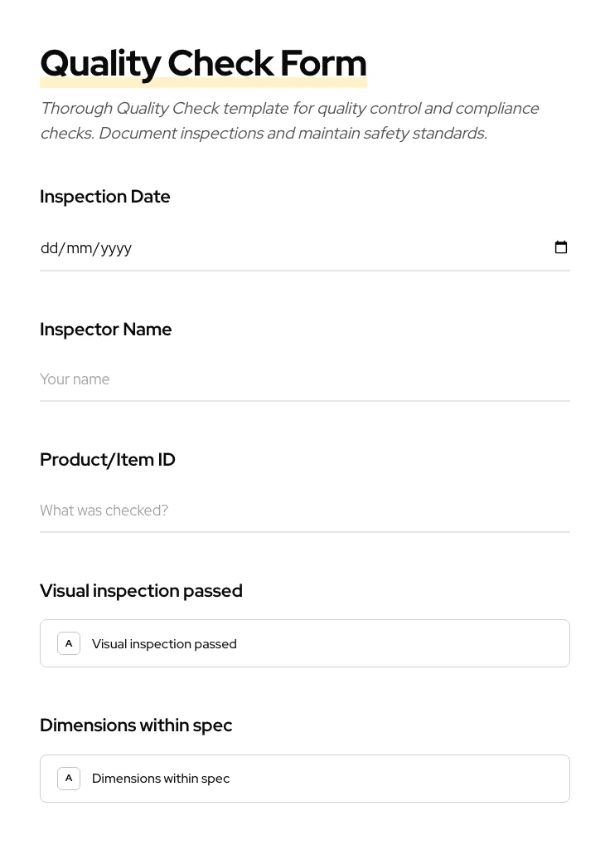Screen dimensions: 610x850
Task: Click option text inside Visual inspection box
Action: tap(164, 644)
